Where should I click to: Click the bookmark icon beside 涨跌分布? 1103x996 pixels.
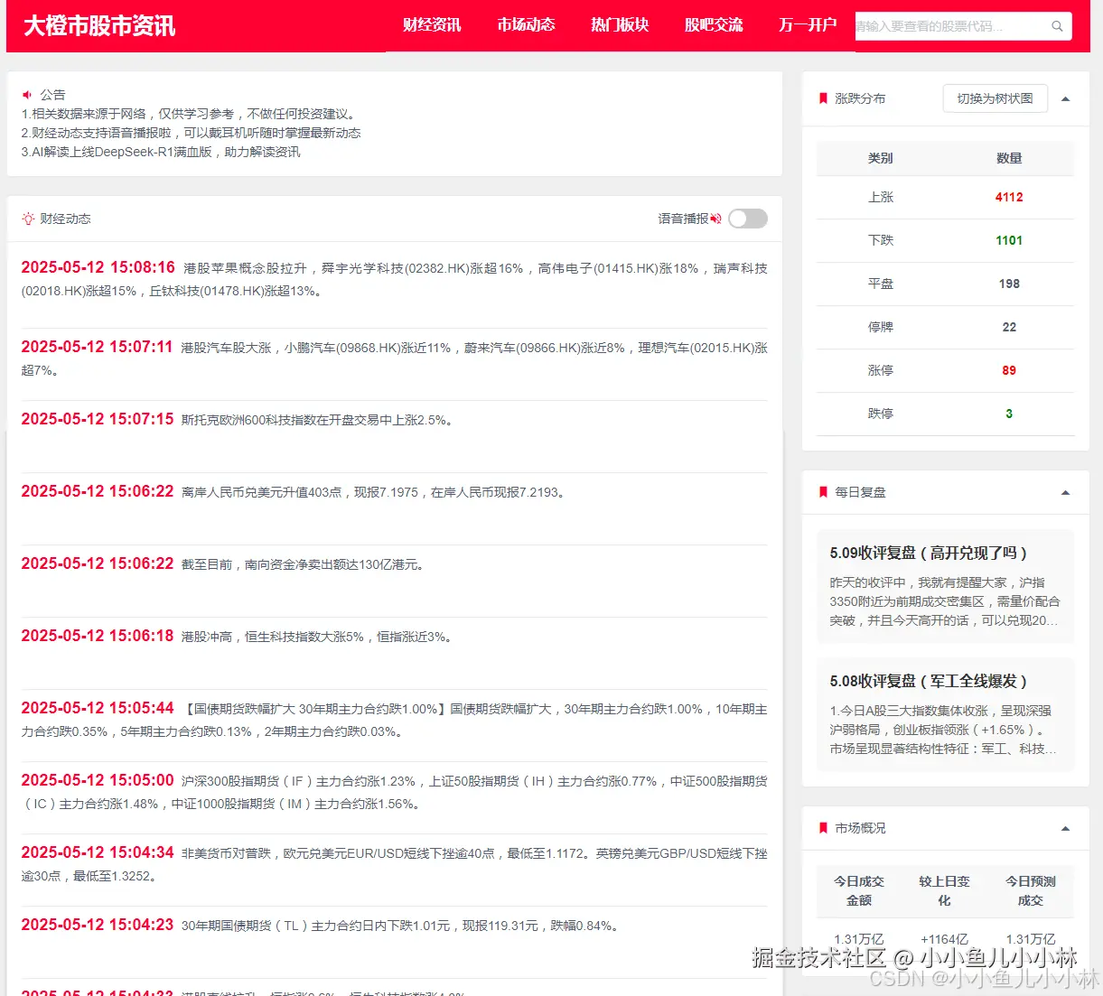(823, 98)
